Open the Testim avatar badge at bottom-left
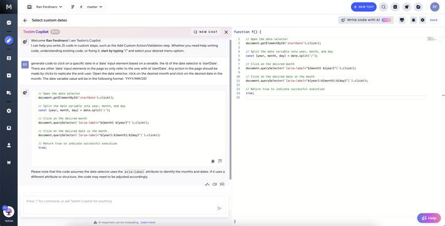 tap(9, 212)
